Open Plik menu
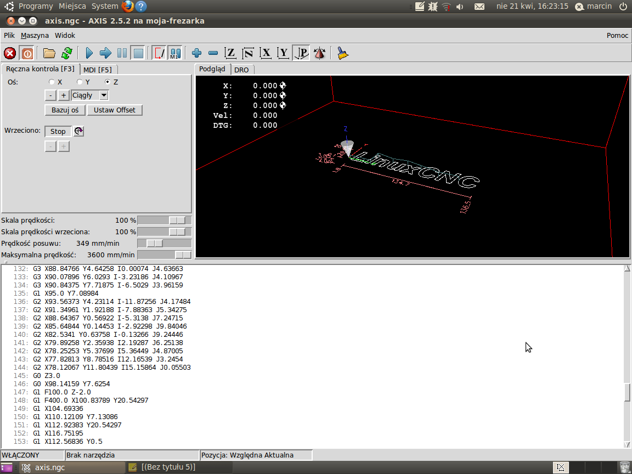Screen dimensions: 632x474 click(9, 36)
